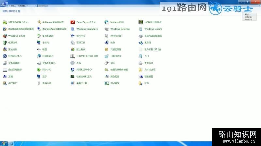This screenshot has height=146, width=261.
Task: Open 设备管理器
Action: click(x=11, y=63)
